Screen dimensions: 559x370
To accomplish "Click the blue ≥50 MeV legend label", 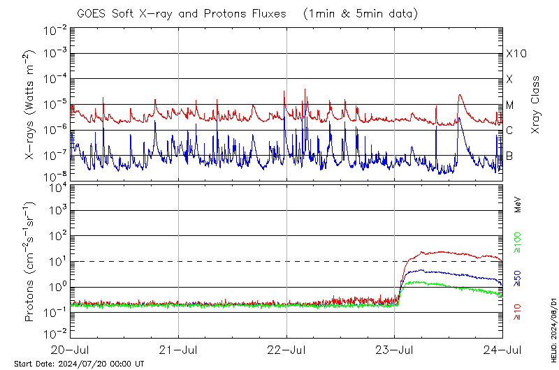I will click(518, 281).
